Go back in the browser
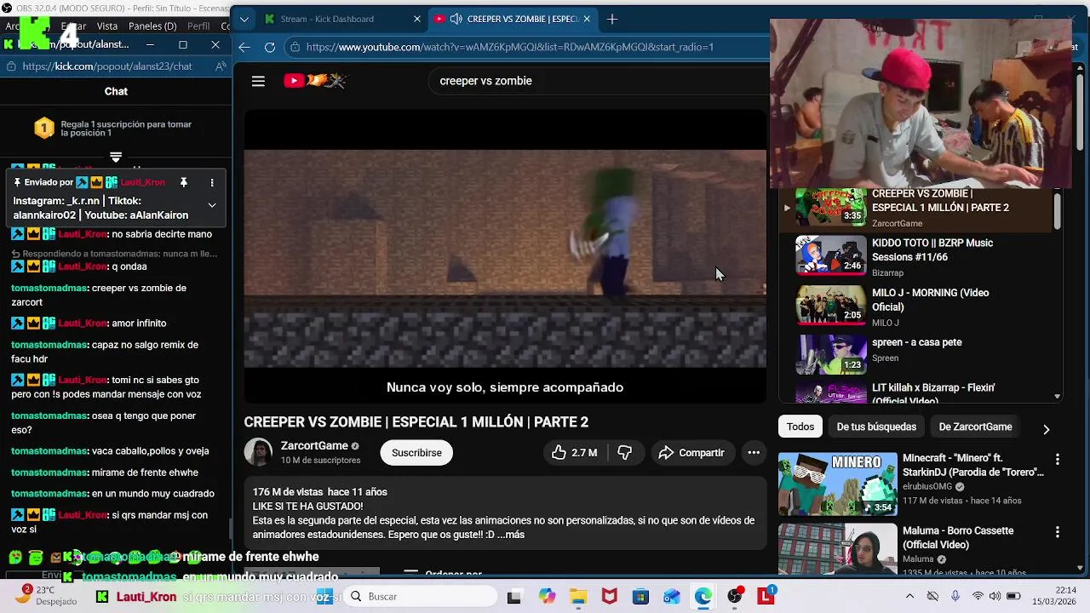 244,48
